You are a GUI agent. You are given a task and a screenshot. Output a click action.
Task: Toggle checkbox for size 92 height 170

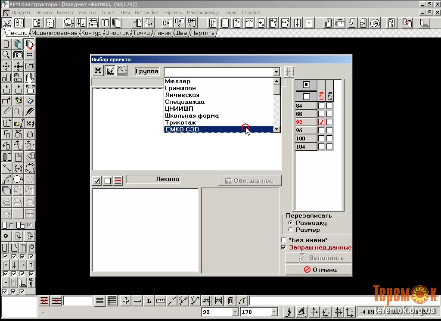(321, 122)
